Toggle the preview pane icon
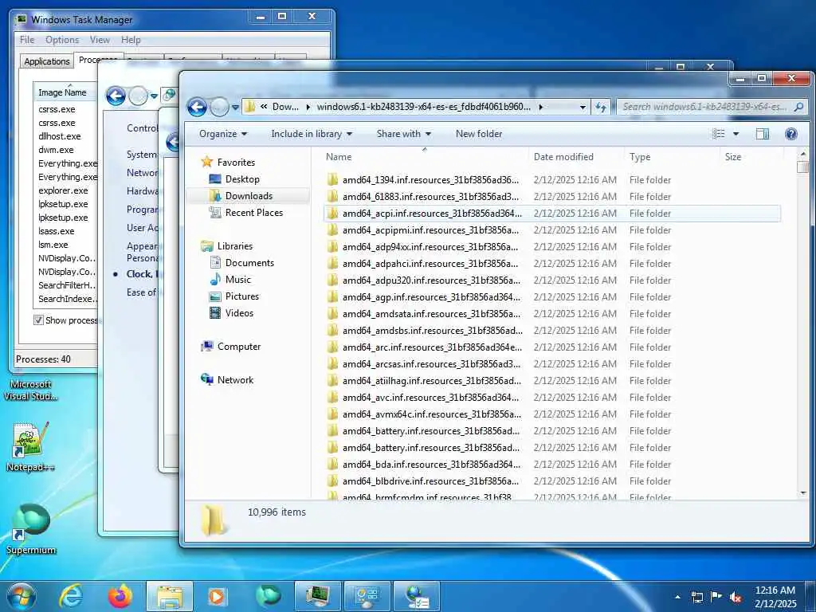Viewport: 816px width, 612px height. coord(763,134)
